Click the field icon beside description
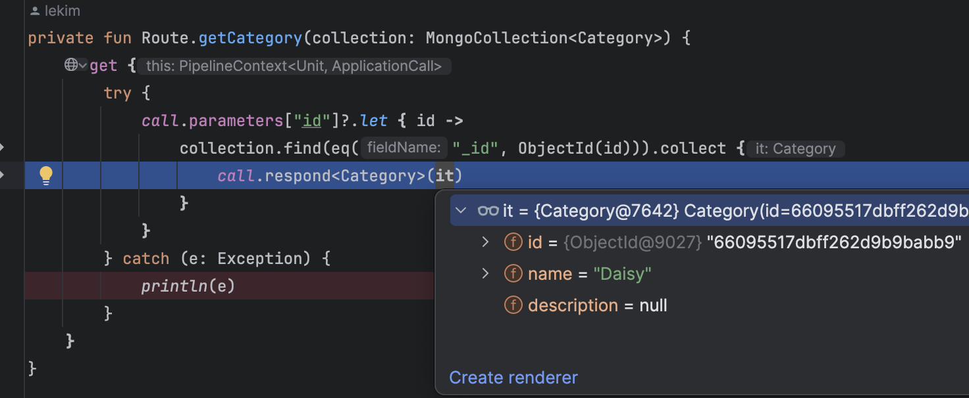This screenshot has width=969, height=398. click(513, 305)
